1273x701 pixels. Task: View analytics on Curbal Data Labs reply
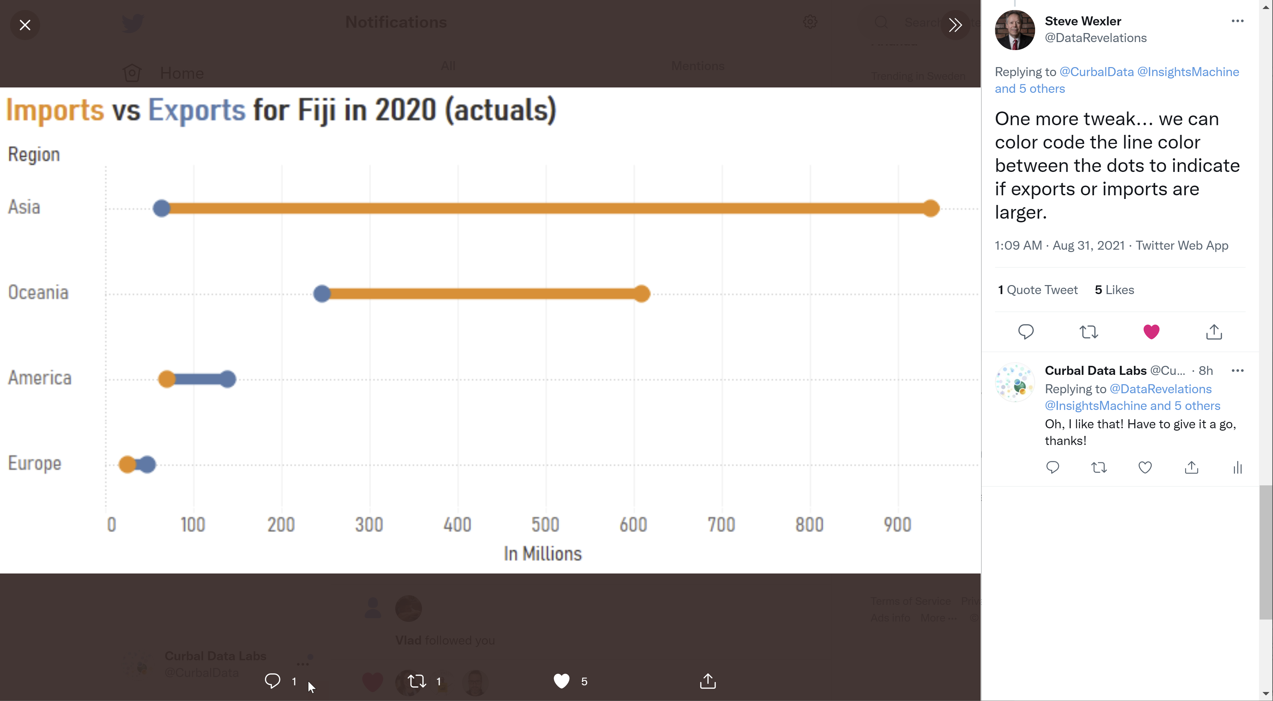click(x=1238, y=467)
